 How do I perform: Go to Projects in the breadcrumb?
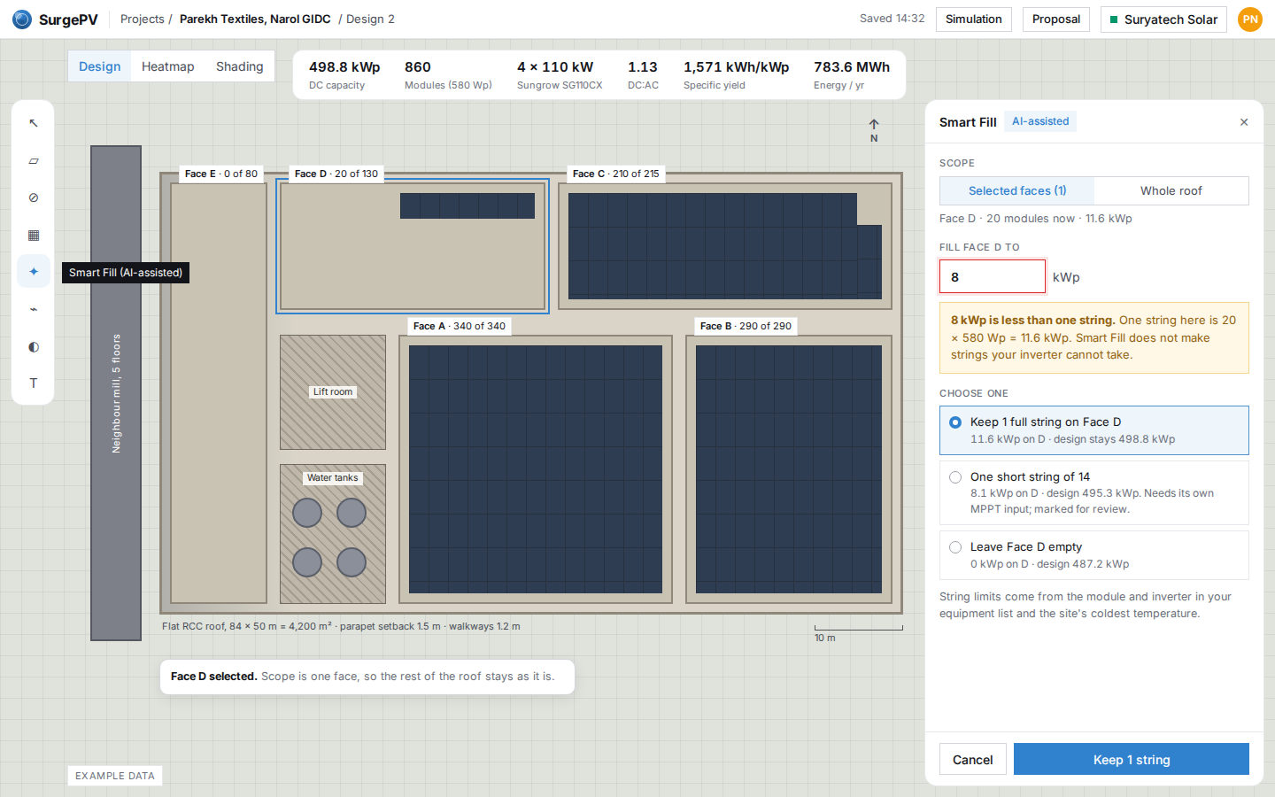pyautogui.click(x=143, y=19)
